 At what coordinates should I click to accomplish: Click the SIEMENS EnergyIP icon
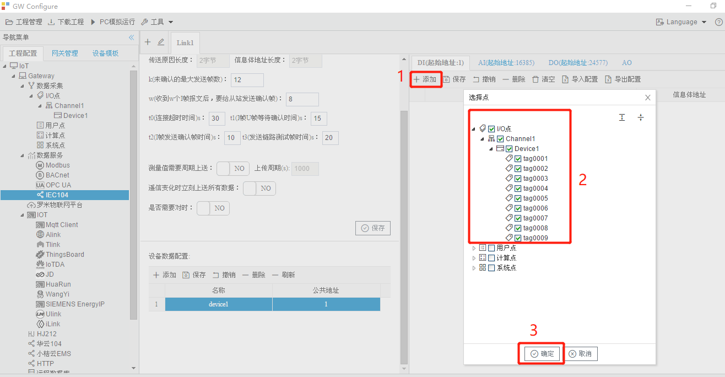pos(40,304)
